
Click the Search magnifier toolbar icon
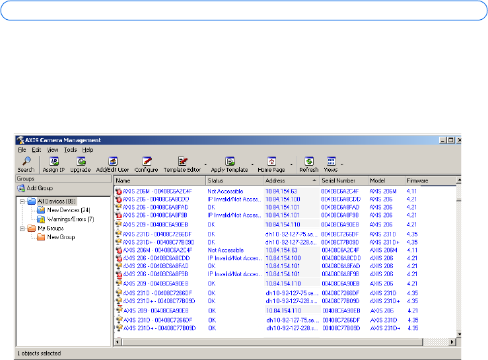(x=26, y=161)
